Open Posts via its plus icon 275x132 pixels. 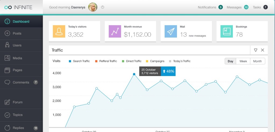coord(8,34)
